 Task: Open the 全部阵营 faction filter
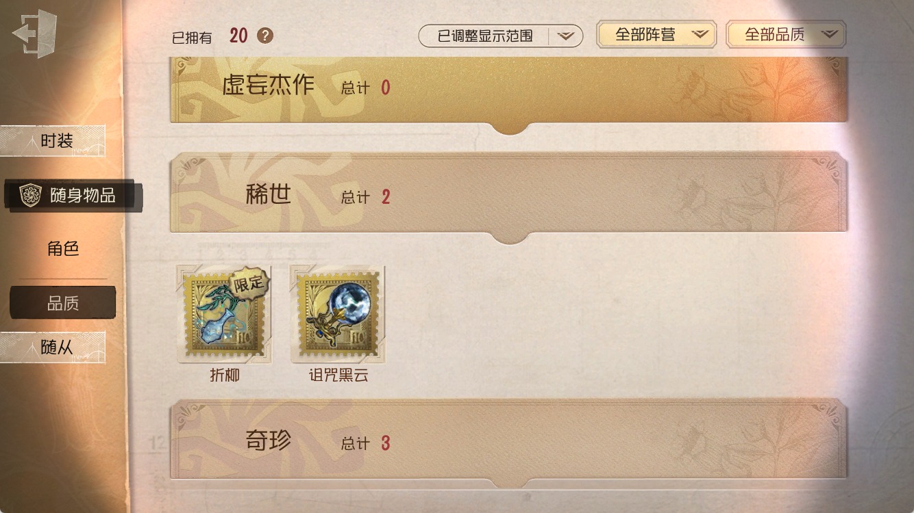(656, 34)
